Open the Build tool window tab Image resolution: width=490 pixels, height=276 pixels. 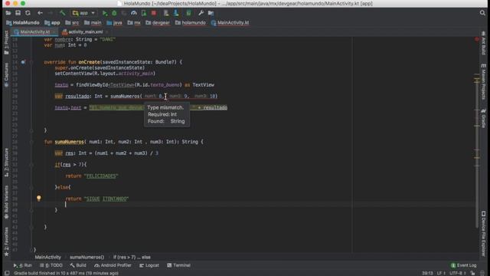point(78,265)
